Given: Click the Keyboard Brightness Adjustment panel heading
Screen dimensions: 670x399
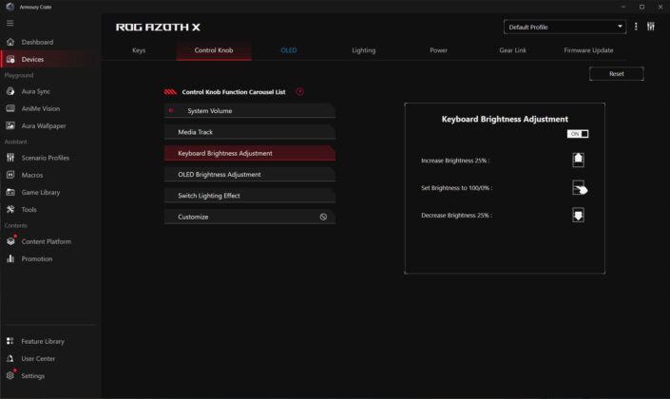Looking at the screenshot, I should pyautogui.click(x=505, y=119).
